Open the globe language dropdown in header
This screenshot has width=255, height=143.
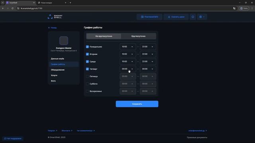(x=202, y=17)
